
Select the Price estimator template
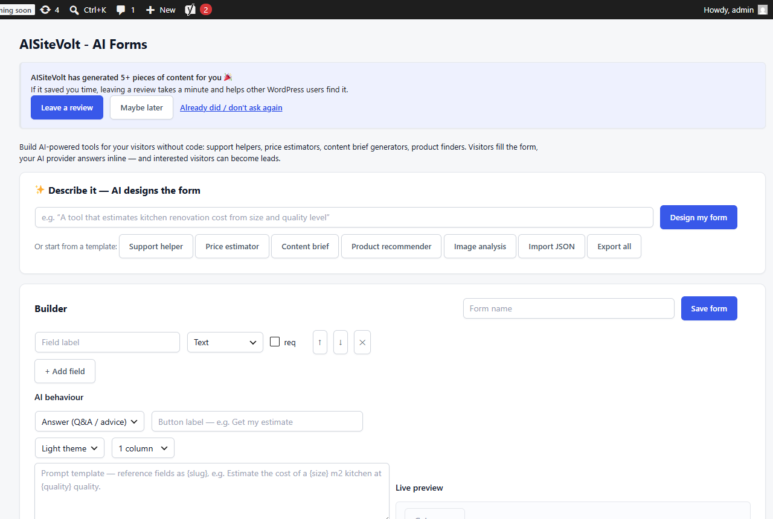click(232, 246)
